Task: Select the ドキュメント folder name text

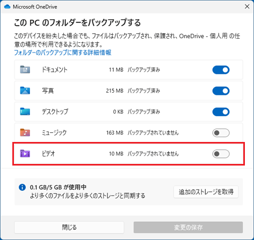Action: (x=55, y=70)
